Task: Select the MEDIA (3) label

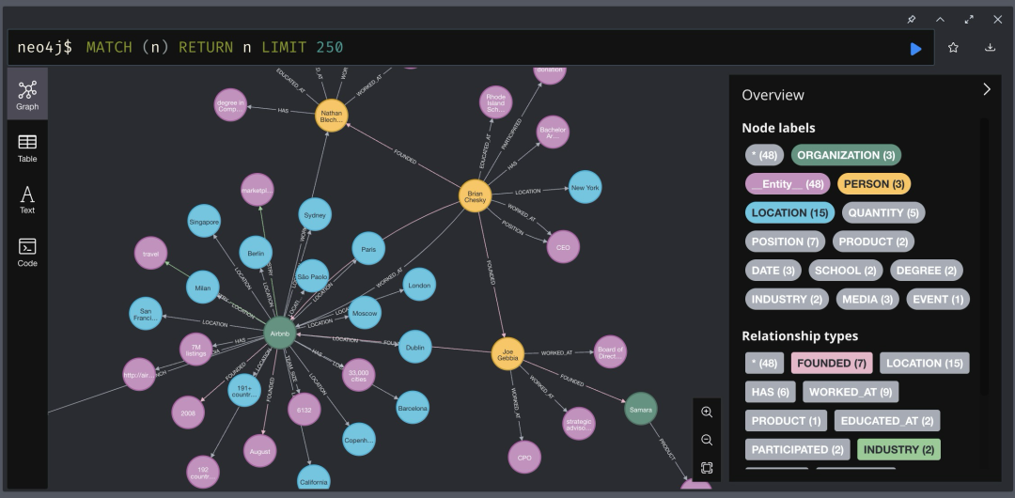Action: [x=867, y=299]
